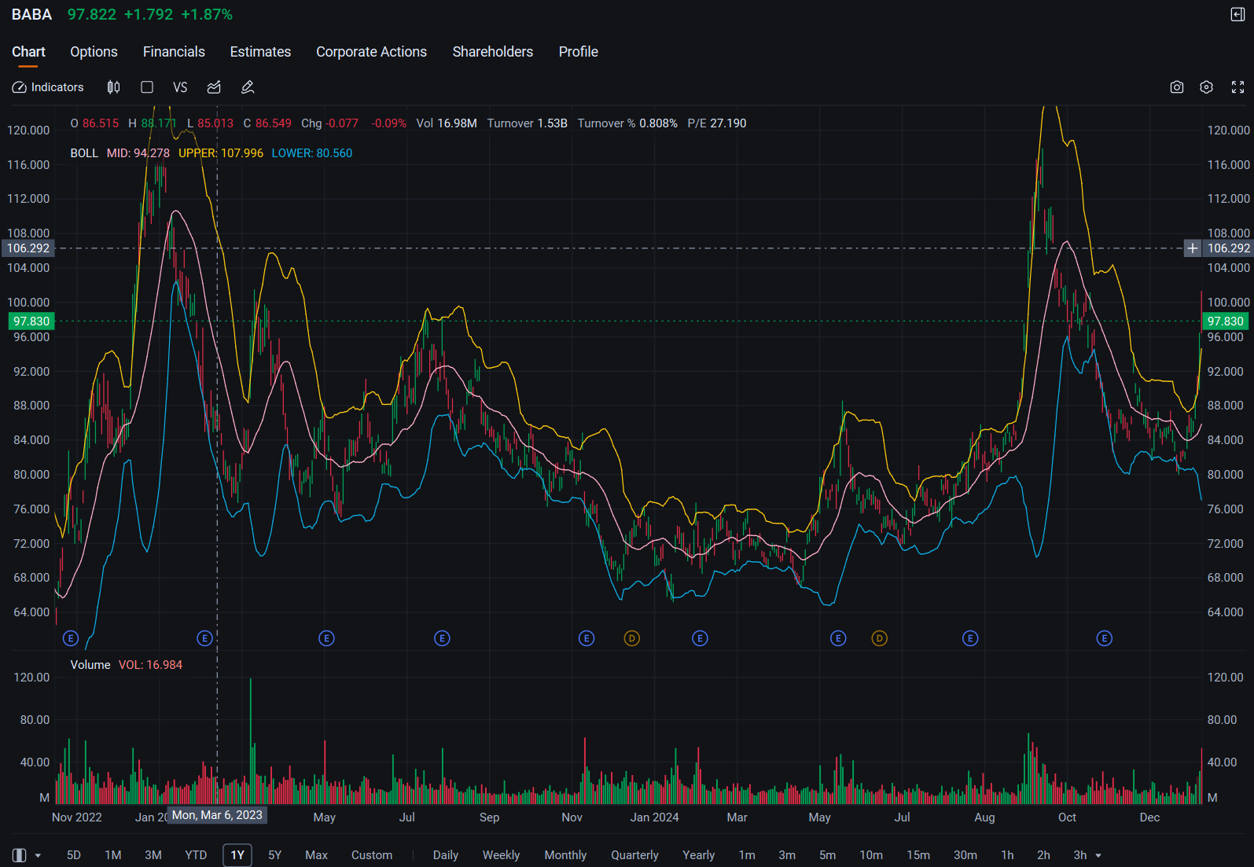Click the dividend marker near June 2024

(x=880, y=638)
